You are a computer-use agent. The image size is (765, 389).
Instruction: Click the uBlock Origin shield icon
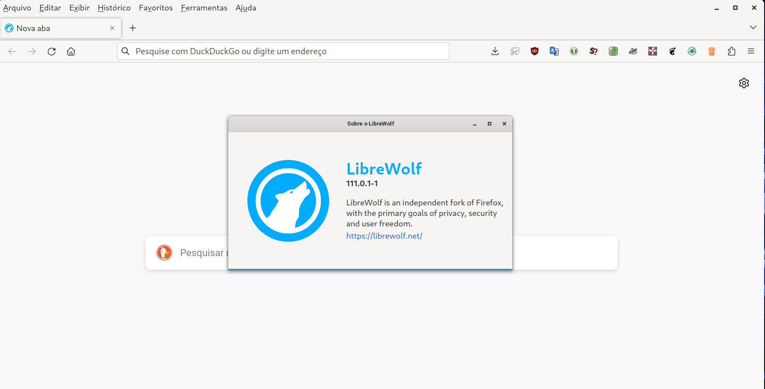click(x=534, y=51)
